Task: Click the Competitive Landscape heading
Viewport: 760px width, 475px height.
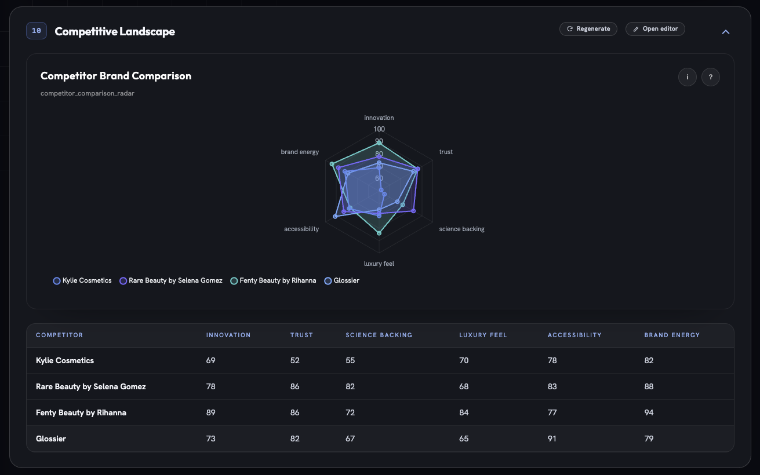Action: pyautogui.click(x=115, y=31)
